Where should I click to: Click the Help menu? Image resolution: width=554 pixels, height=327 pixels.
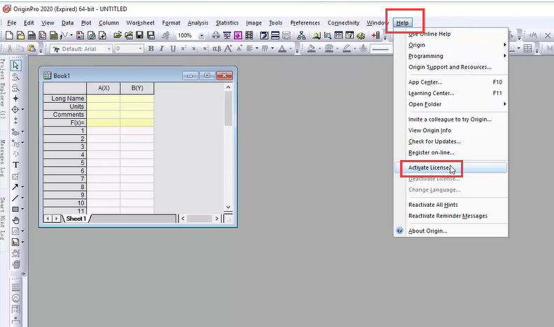point(402,22)
